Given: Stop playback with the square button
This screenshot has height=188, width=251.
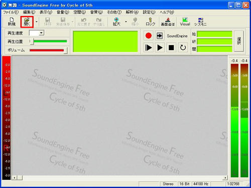Looking at the screenshot, I should pyautogui.click(x=171, y=48).
